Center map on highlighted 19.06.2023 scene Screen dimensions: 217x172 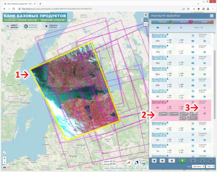[x=193, y=102]
